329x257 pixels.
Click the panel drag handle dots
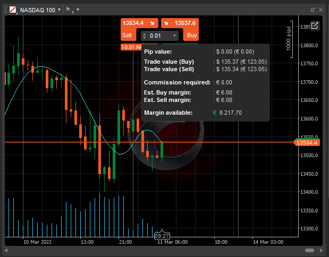coord(6,10)
